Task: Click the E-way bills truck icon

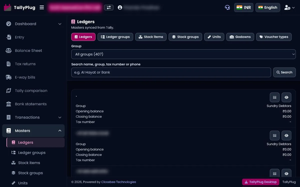Action: click(x=9, y=77)
